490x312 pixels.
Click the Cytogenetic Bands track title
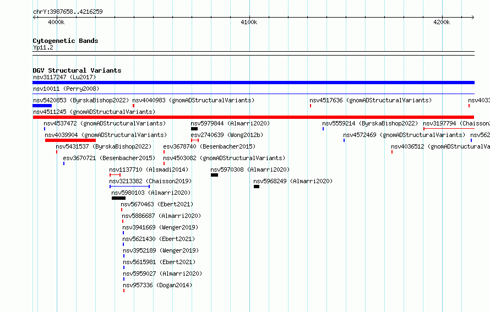pyautogui.click(x=66, y=41)
